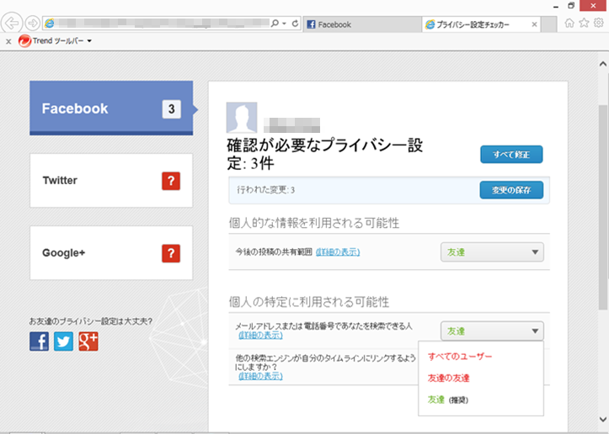609x434 pixels.
Task: Choose the recommended 友達 (推奨) option
Action: [453, 400]
